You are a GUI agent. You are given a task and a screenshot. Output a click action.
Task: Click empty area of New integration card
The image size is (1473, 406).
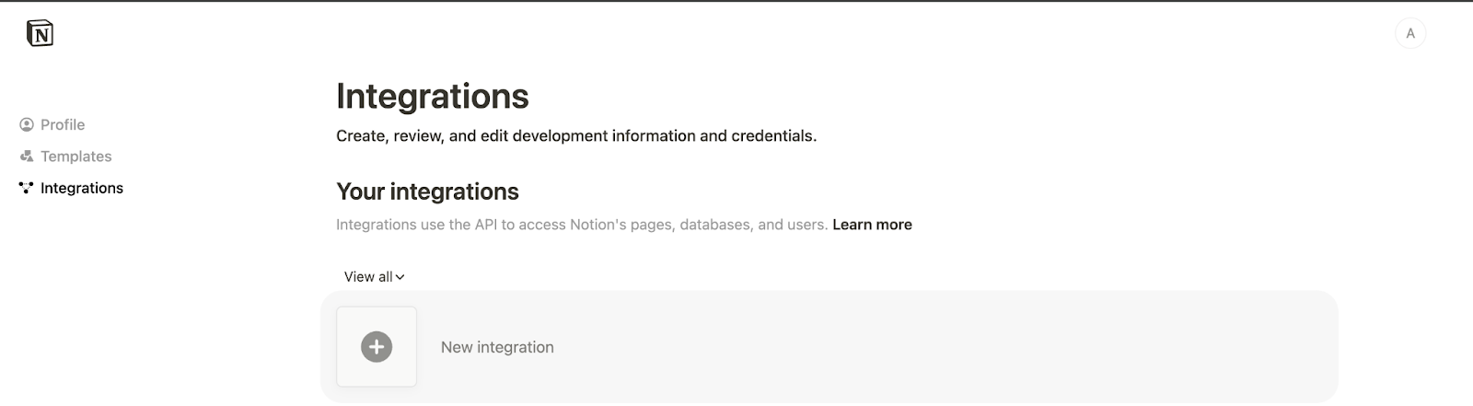coord(921,347)
